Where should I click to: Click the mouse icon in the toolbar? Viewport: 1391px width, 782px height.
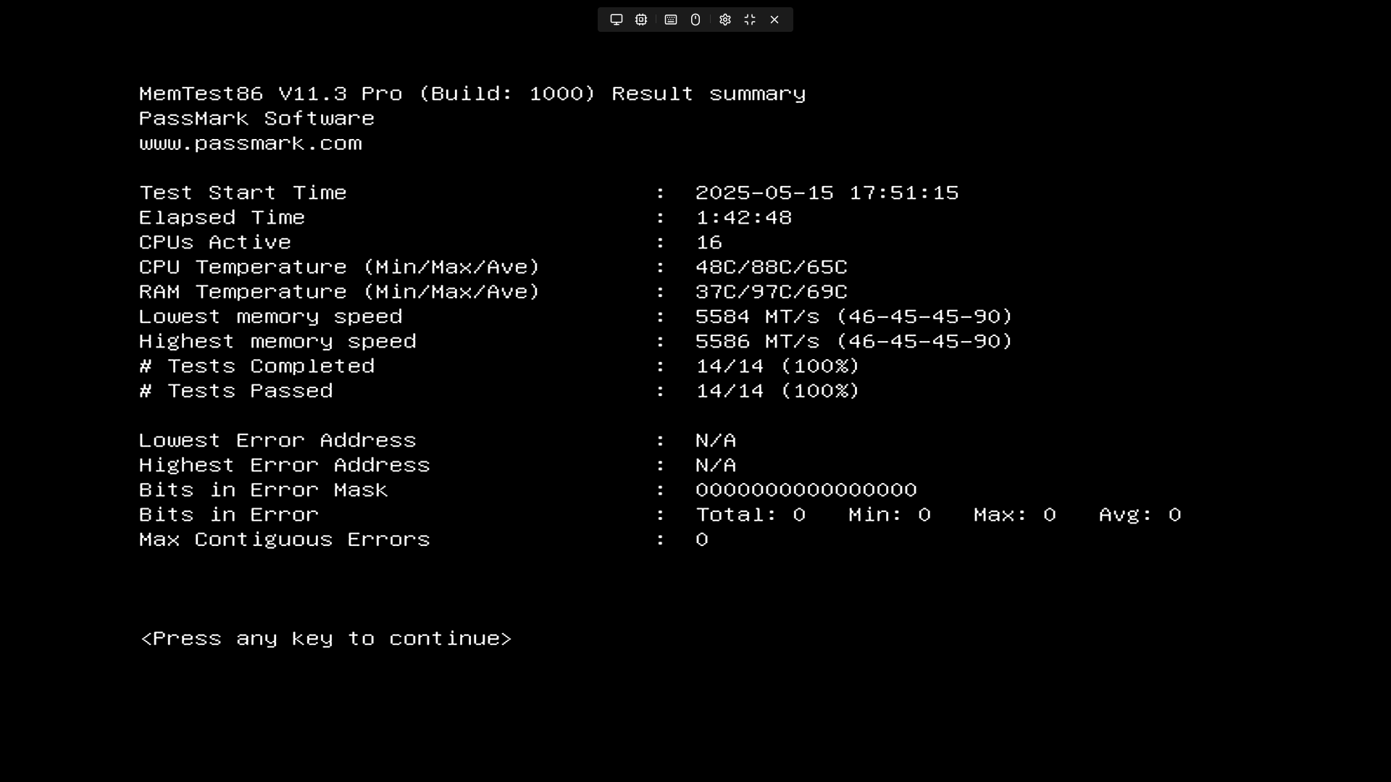pos(695,20)
